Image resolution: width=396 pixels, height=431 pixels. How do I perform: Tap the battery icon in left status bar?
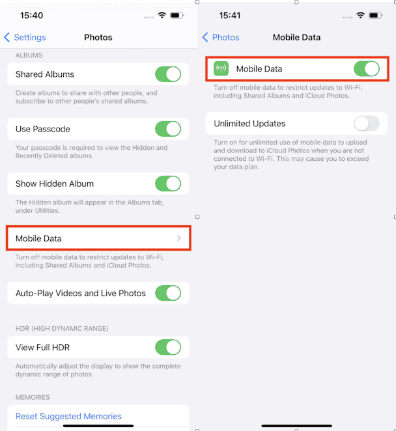coord(178,15)
